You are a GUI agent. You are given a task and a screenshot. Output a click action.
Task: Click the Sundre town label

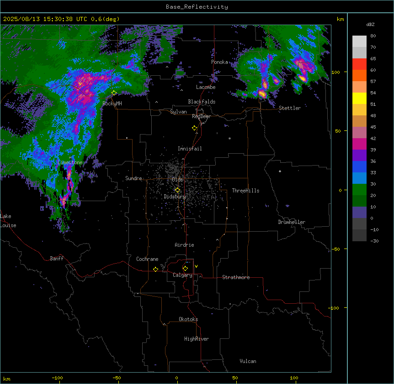133,178
